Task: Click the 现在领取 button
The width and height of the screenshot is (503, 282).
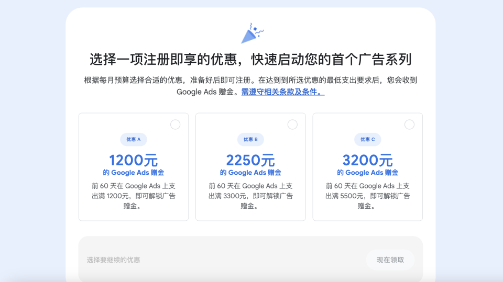Action: 390,260
